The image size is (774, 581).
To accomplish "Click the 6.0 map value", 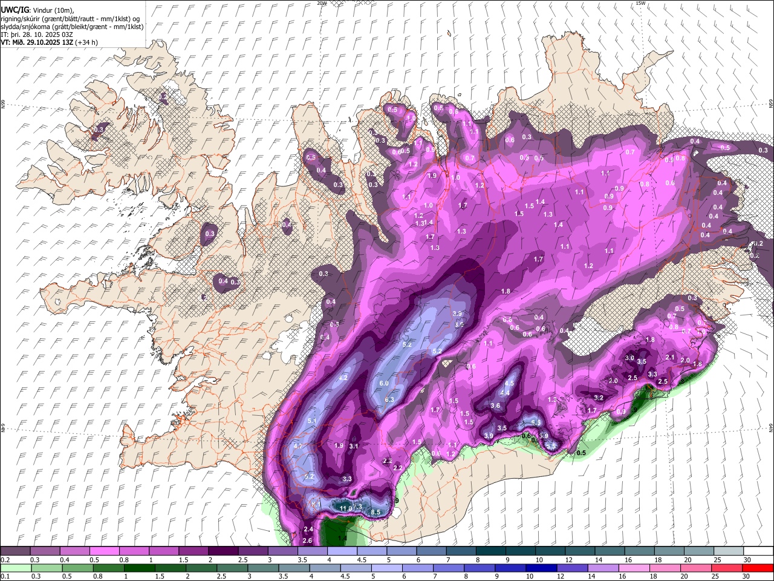I will pyautogui.click(x=383, y=383).
